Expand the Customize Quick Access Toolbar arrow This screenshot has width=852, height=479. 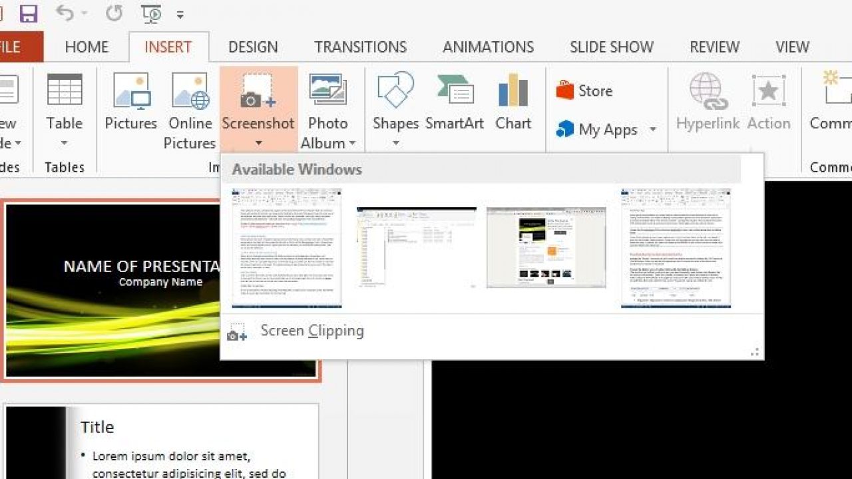[x=180, y=15]
